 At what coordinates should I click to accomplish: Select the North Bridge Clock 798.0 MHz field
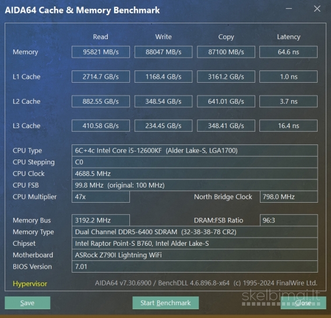[x=289, y=197]
